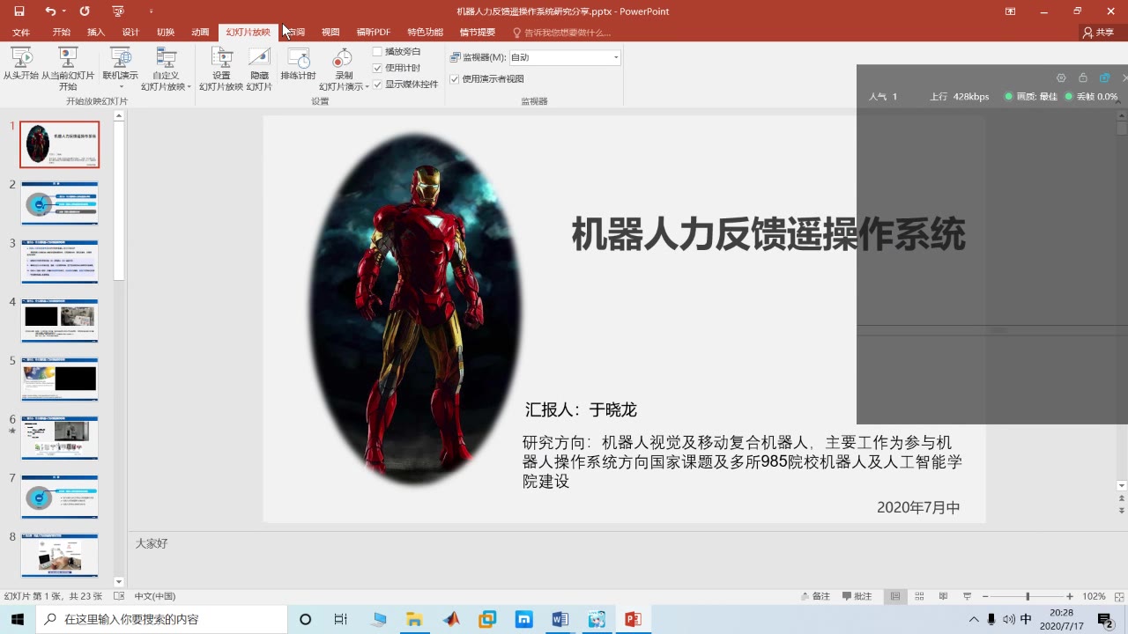Switch to Reading view icon
Viewport: 1128px width, 634px height.
pos(943,596)
